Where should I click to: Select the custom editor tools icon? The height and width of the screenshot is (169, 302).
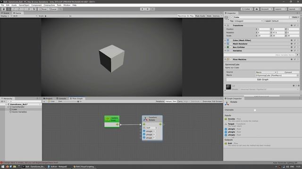(x=34, y=9)
